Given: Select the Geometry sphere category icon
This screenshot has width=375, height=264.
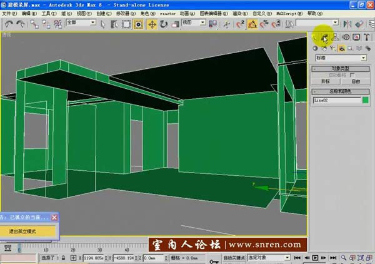Looking at the screenshot, I should [x=315, y=48].
